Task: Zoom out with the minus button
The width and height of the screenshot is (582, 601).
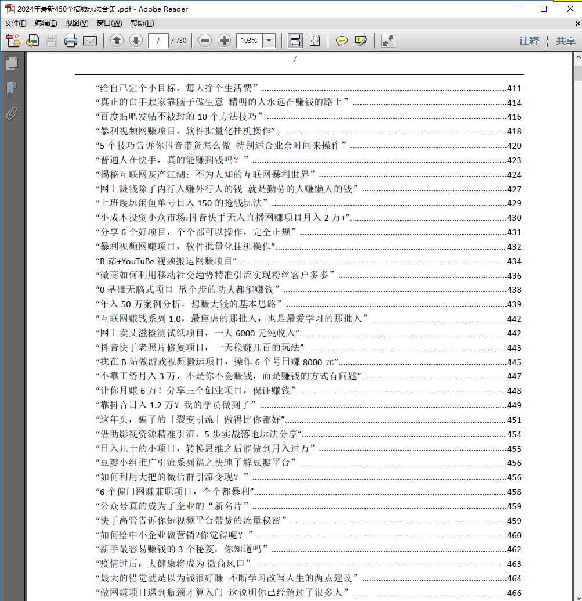Action: click(205, 40)
